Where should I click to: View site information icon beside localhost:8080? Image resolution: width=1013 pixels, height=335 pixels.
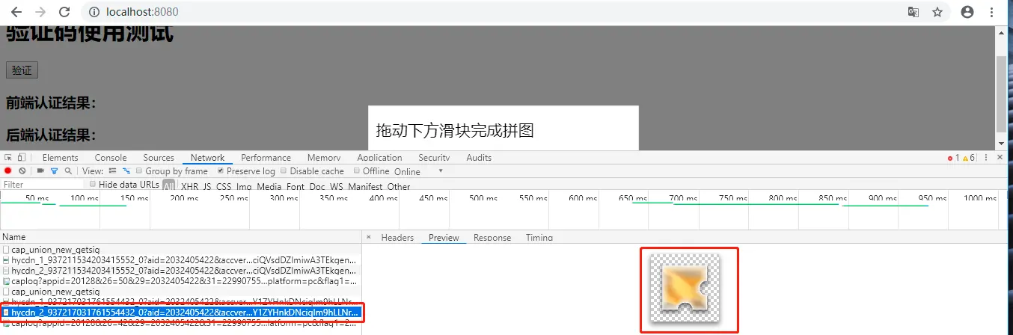point(94,12)
